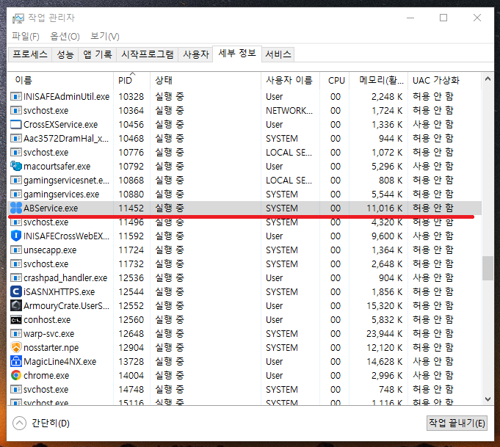Click the 23,944 K memory value

(384, 334)
